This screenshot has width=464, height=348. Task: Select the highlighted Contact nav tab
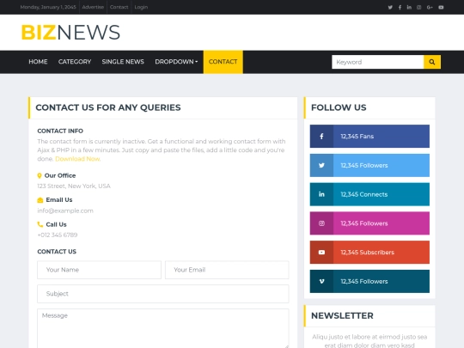(x=223, y=62)
